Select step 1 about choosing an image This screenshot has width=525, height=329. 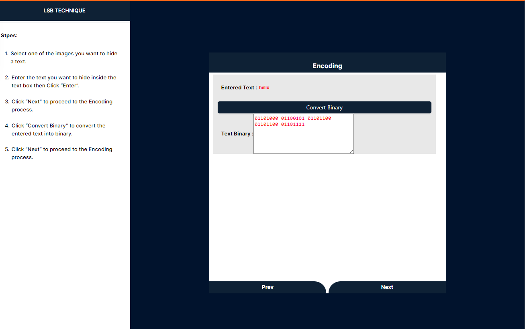[x=64, y=58]
